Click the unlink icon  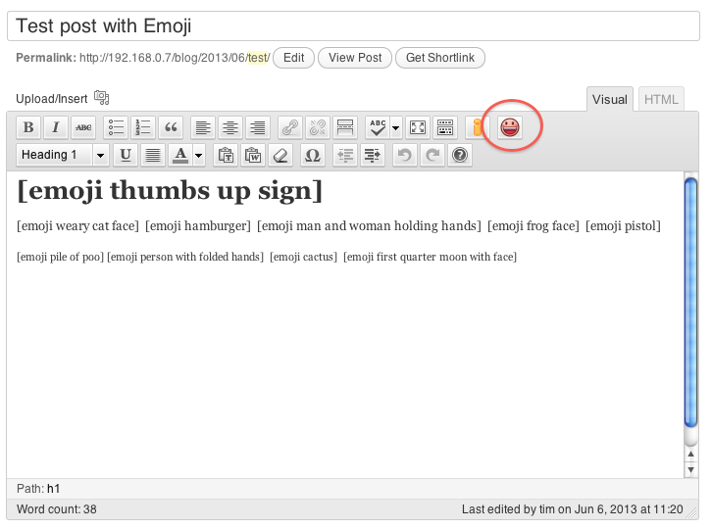click(x=318, y=127)
